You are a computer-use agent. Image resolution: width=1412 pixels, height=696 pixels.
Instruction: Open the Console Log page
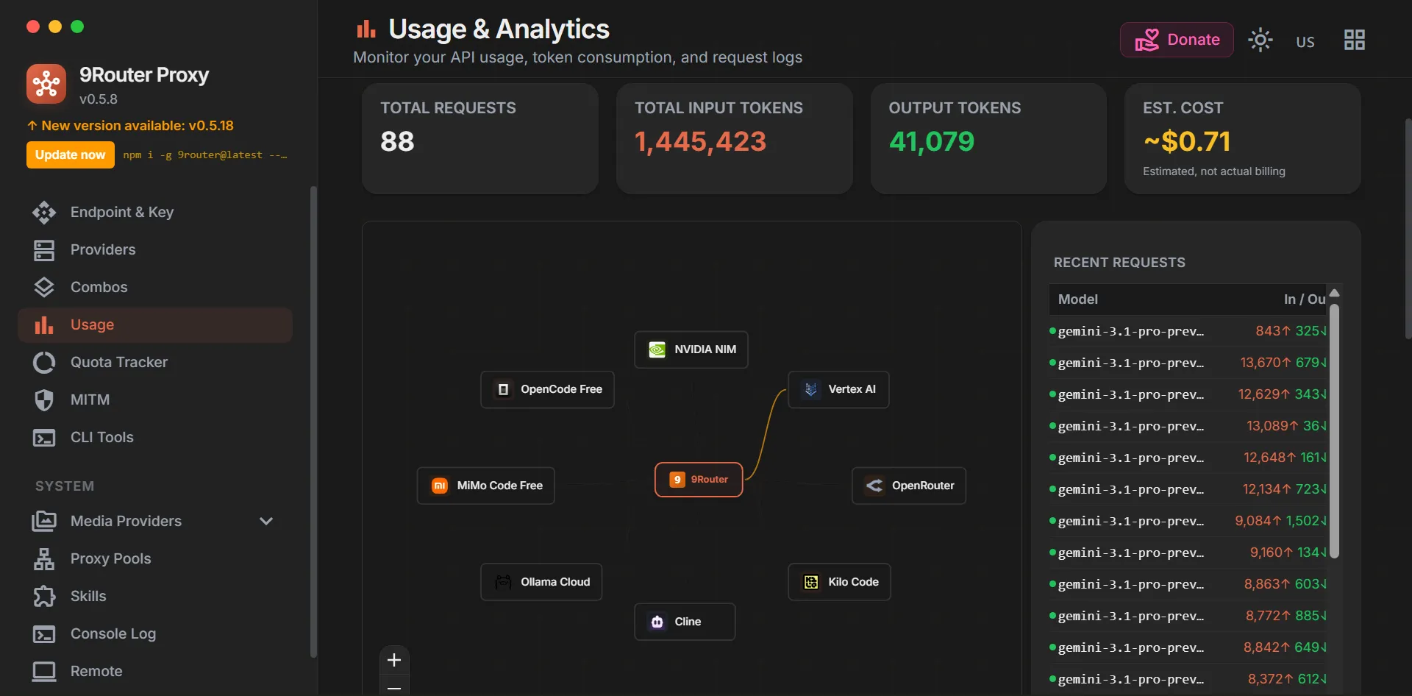point(155,634)
